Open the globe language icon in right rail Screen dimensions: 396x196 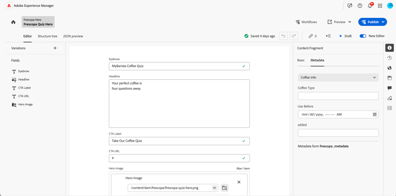tap(390, 68)
